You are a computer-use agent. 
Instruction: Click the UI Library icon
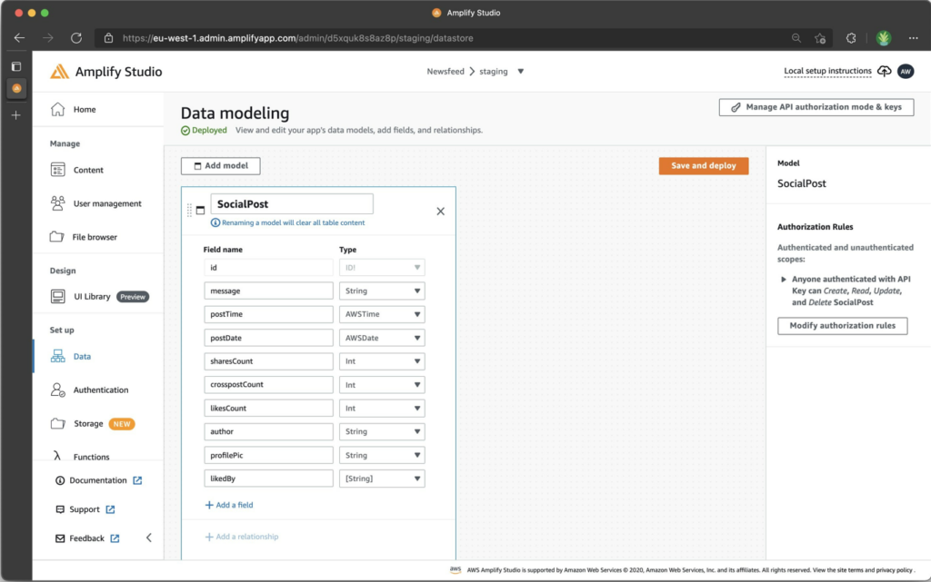tap(57, 296)
